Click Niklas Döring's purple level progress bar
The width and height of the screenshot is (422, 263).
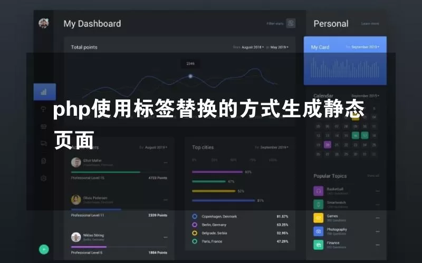tap(89, 247)
